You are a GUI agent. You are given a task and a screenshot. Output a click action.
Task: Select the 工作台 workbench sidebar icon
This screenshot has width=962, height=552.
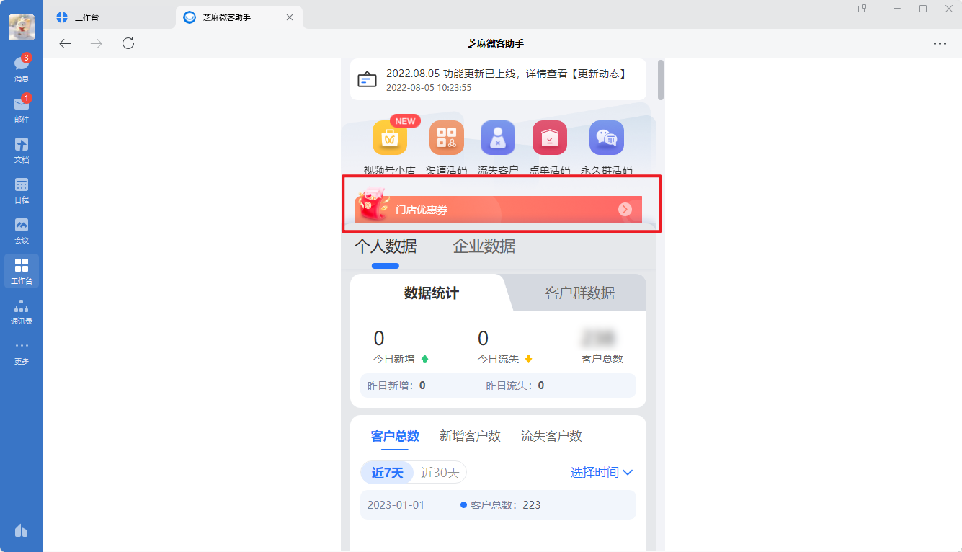click(22, 271)
